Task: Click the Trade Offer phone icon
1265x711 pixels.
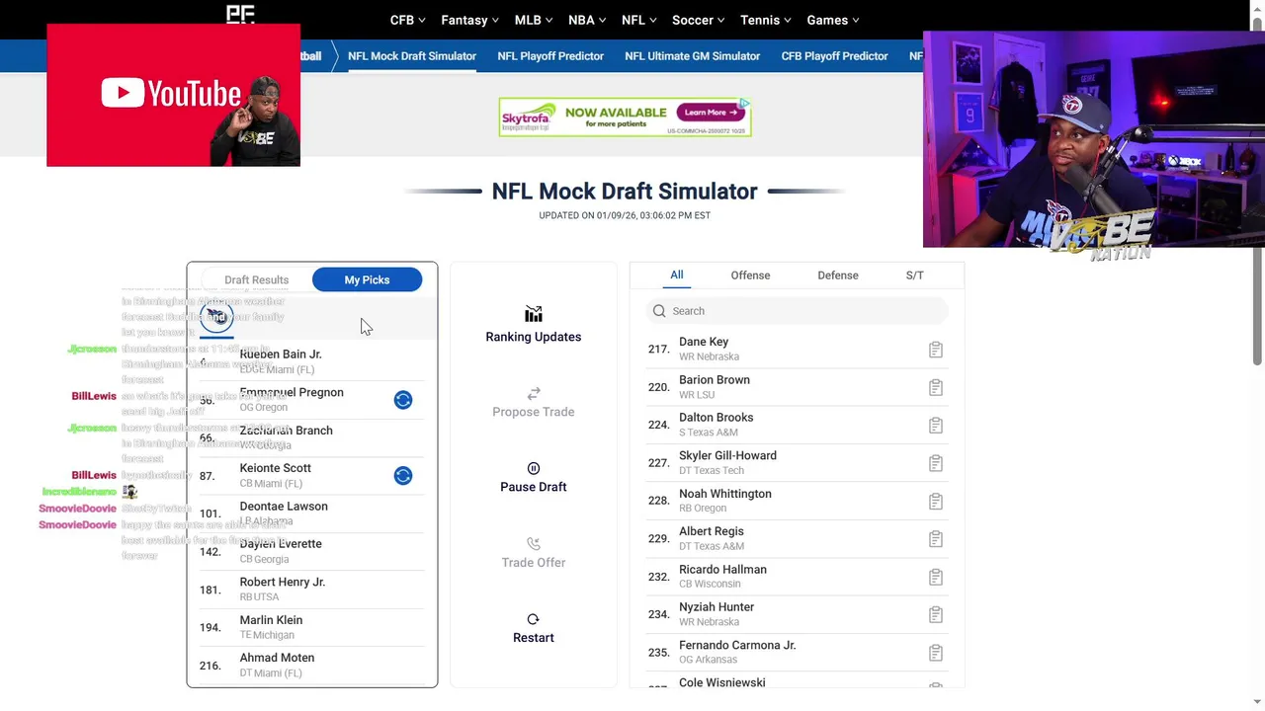Action: [534, 543]
